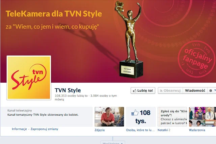Screen dimensions: 216x144
Task: Click the Kanał telewizyjny category text
Action: [x=20, y=110]
